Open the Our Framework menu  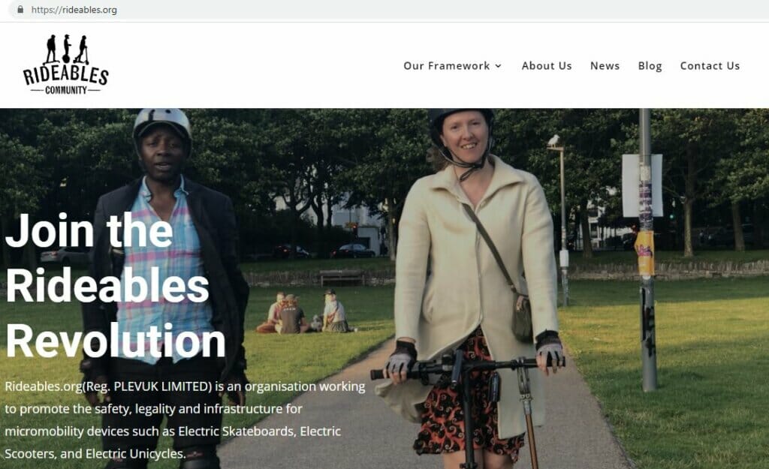(452, 66)
